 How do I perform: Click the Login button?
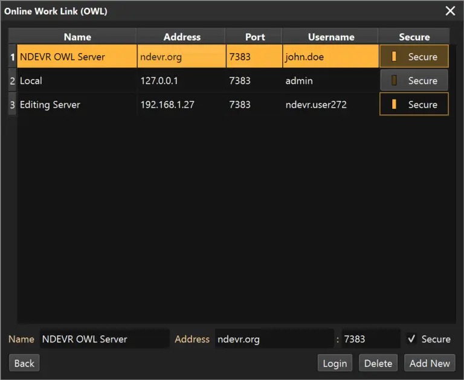tap(334, 363)
